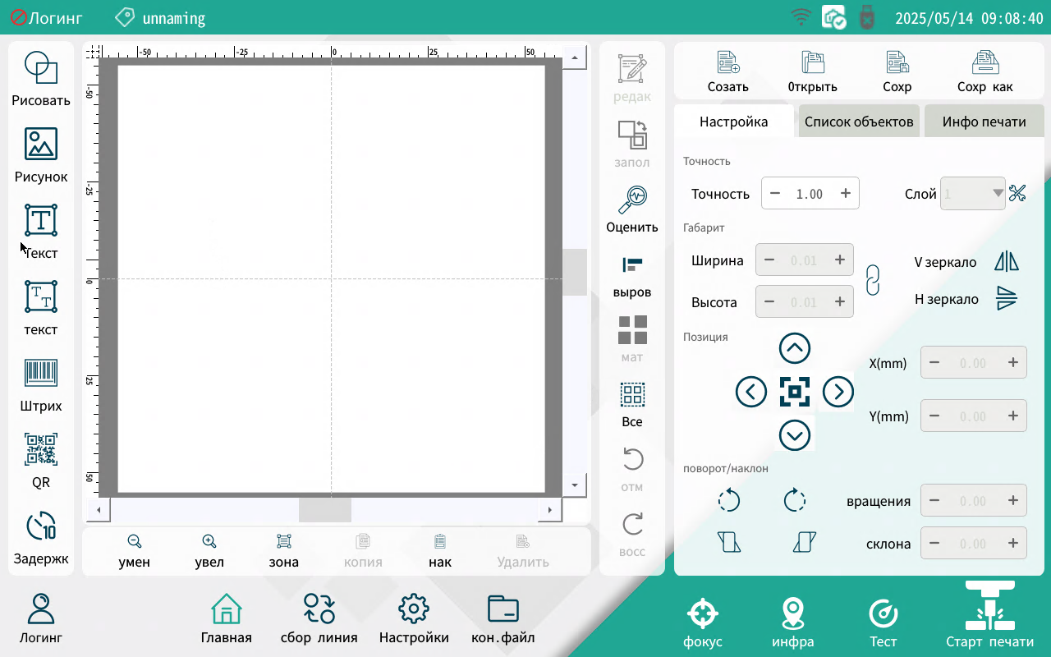Screen dimensions: 1051x657
Task: Open the Рисунок image tool
Action: [41, 145]
